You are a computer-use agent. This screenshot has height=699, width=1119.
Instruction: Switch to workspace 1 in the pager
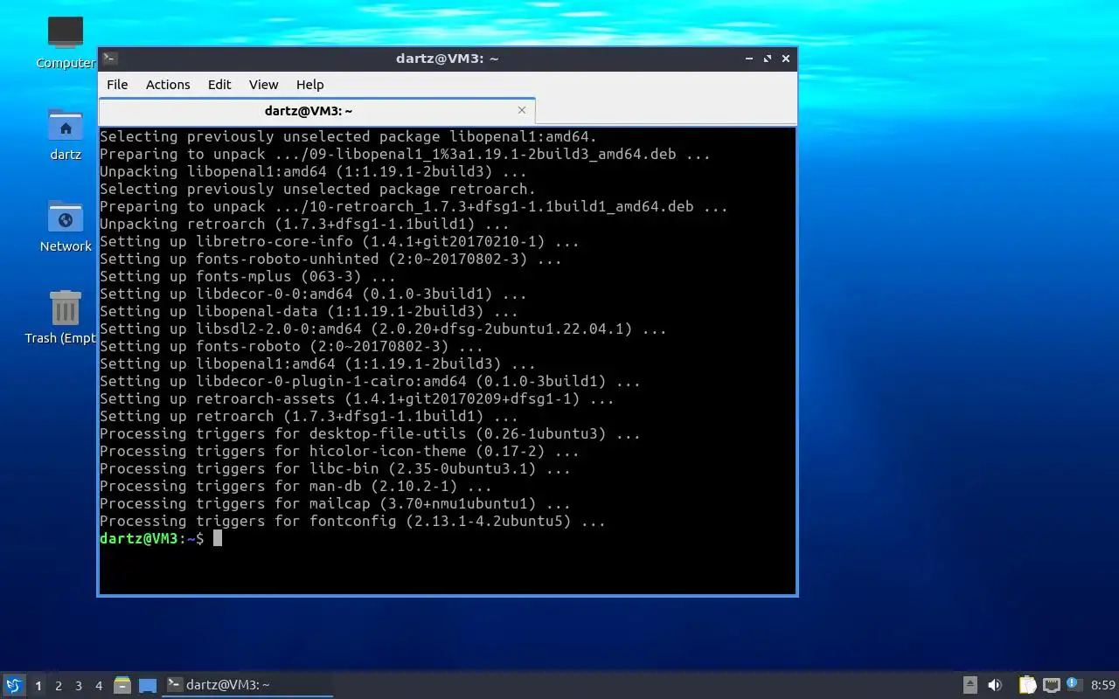[38, 686]
